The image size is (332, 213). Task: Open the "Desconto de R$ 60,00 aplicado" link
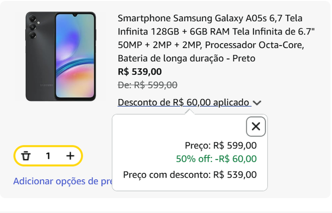pyautogui.click(x=184, y=103)
